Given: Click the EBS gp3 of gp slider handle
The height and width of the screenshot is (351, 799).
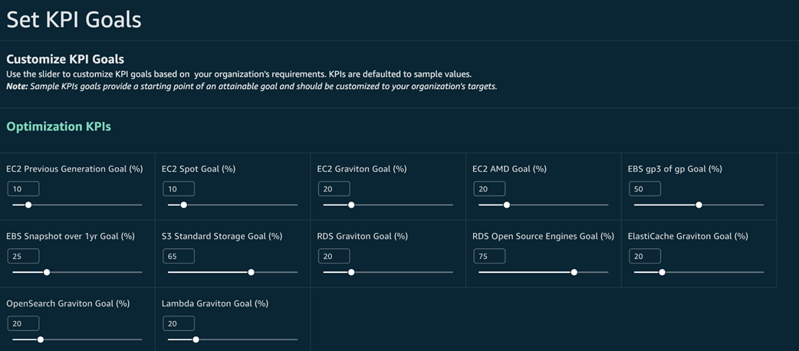Looking at the screenshot, I should 699,205.
